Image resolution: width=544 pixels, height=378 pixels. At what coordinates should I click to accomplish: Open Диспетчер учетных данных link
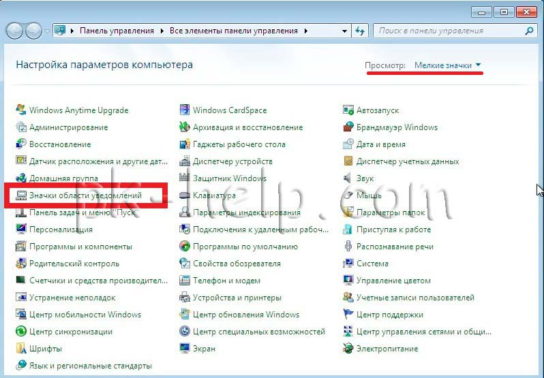408,161
